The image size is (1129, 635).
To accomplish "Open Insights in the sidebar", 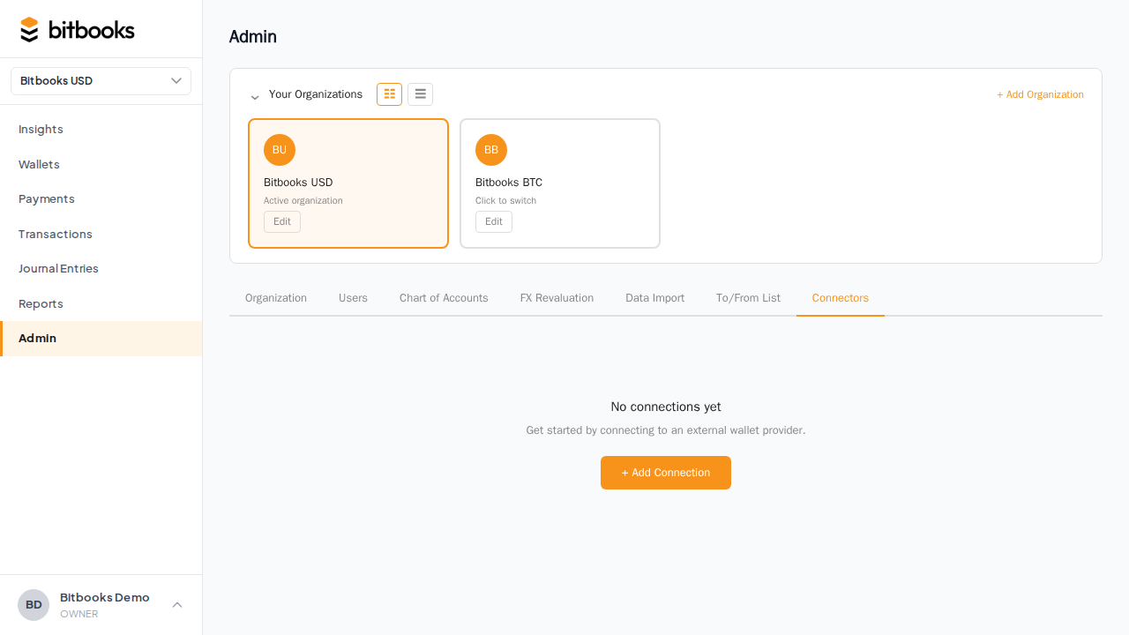I will coord(101,130).
